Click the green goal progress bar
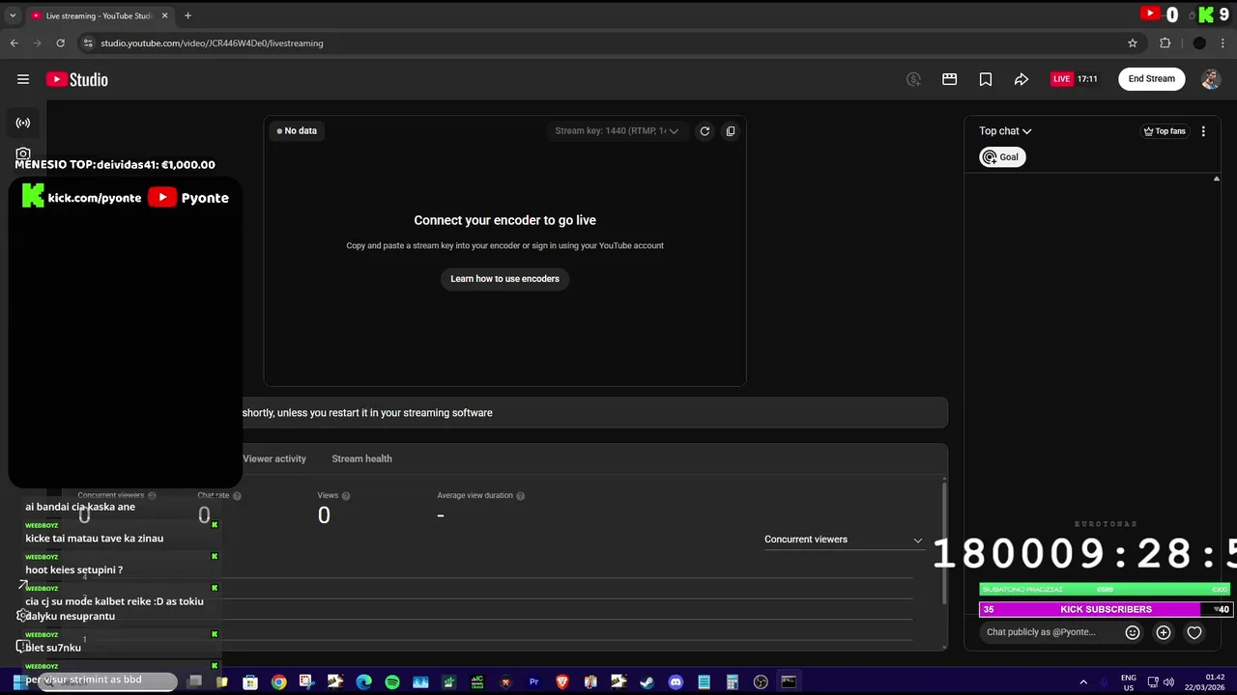This screenshot has width=1237, height=695. (x=1106, y=589)
